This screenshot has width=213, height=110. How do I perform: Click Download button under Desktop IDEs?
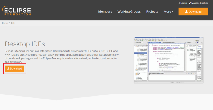14,68
